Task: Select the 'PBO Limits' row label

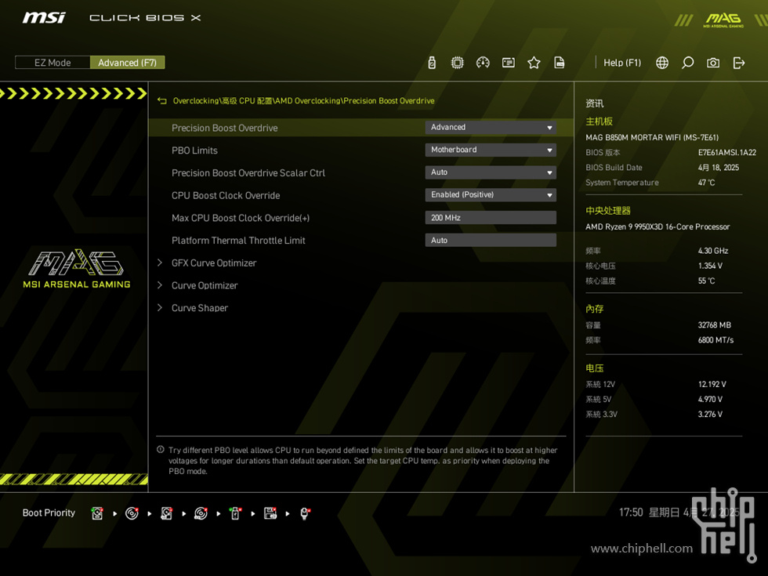Action: [194, 150]
